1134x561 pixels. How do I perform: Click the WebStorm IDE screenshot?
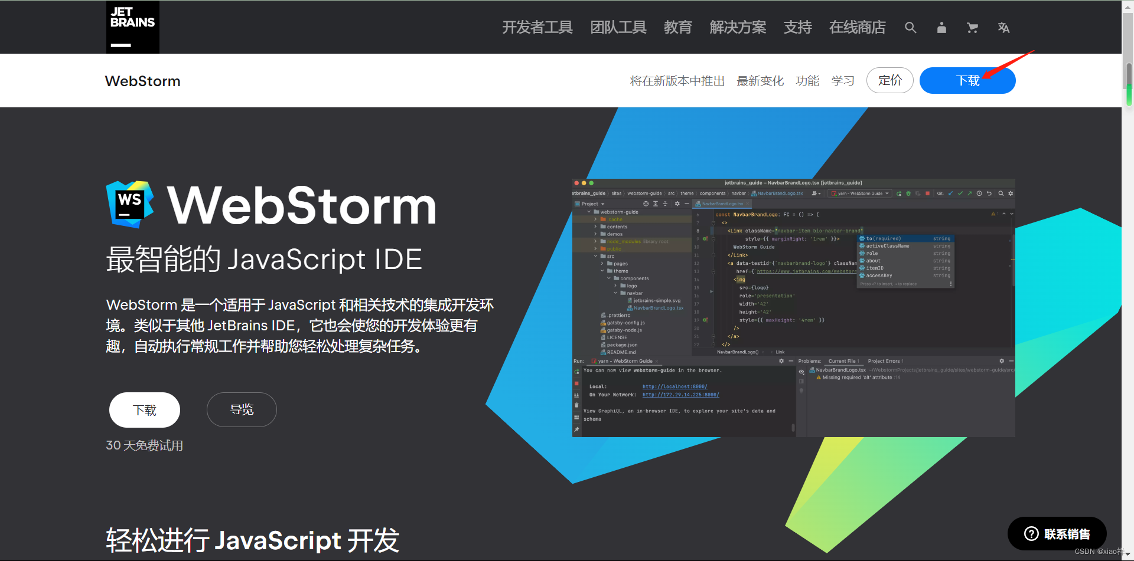click(794, 308)
